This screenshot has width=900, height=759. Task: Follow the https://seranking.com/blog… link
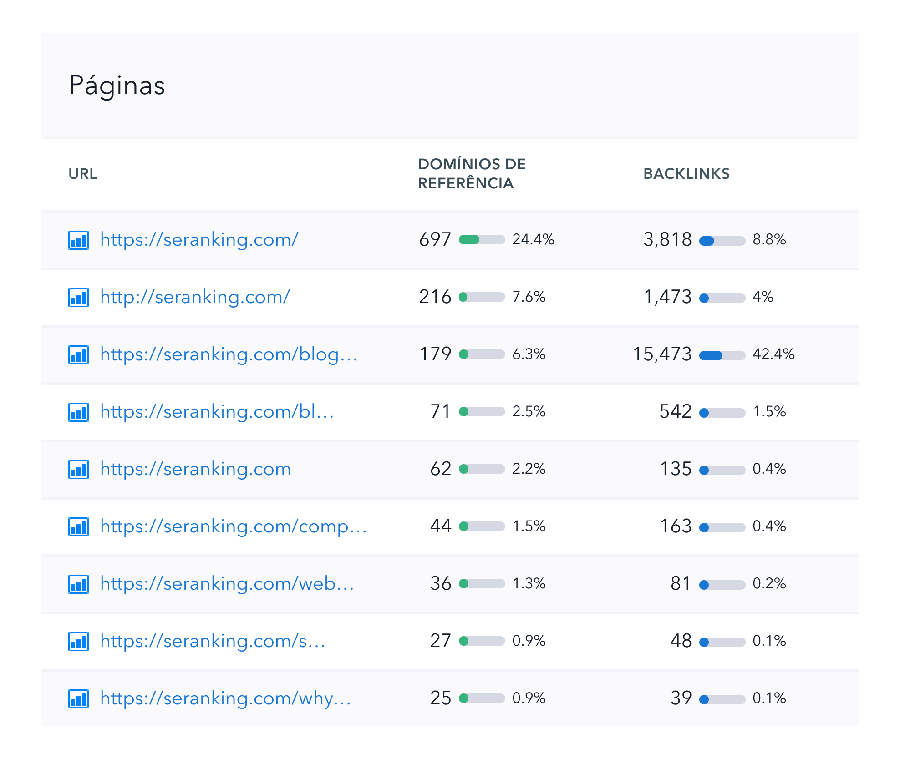point(229,354)
